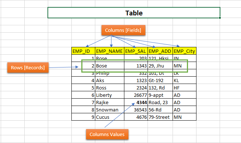Select the "Rows [Records]" orange callout shape
This screenshot has width=241, height=143.
pyautogui.click(x=28, y=67)
